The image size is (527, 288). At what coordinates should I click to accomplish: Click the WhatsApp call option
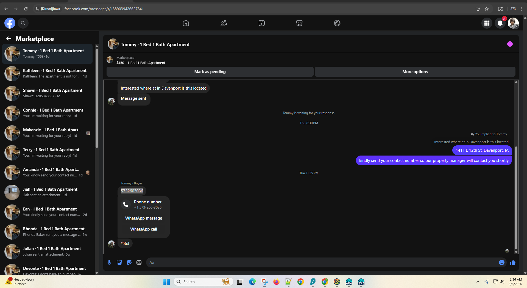click(144, 229)
